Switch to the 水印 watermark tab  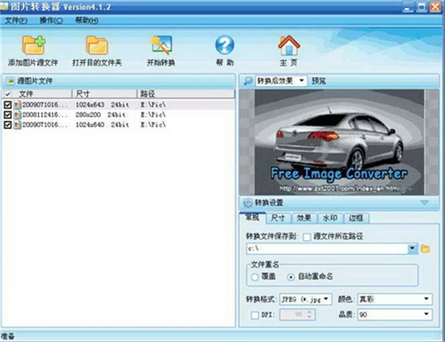329,218
